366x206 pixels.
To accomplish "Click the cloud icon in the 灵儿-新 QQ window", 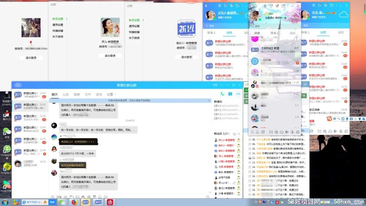I will click(344, 15).
